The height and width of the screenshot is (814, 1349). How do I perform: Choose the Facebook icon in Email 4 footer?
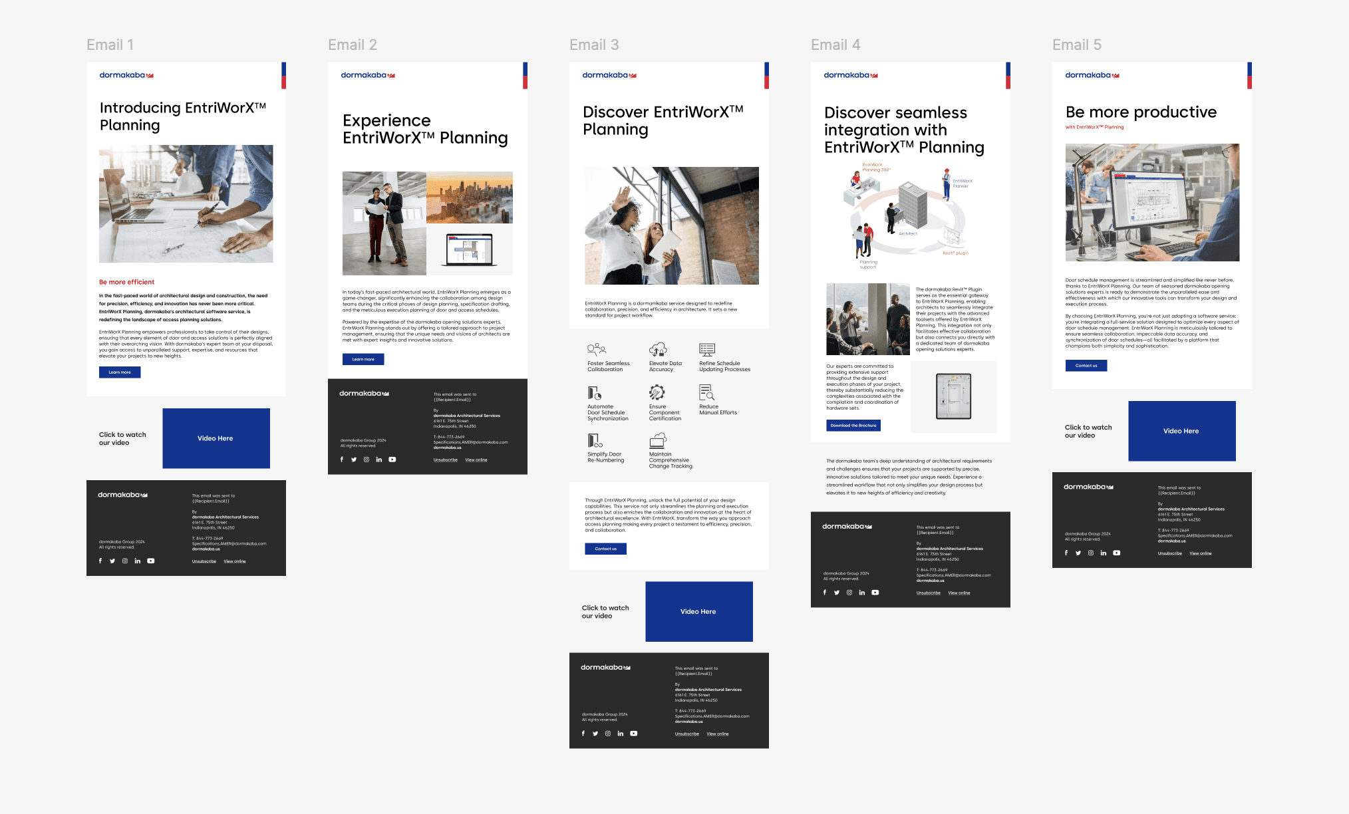825,593
